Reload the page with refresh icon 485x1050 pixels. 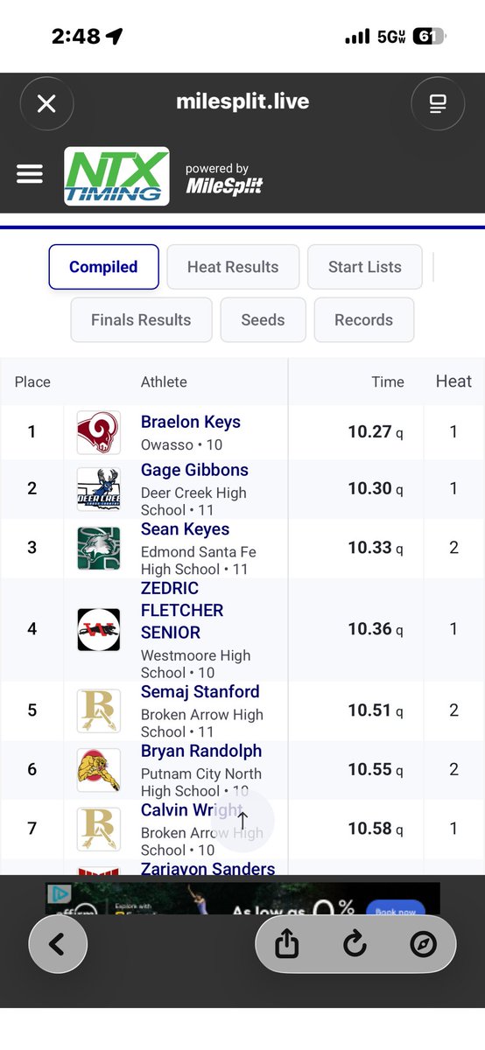(355, 944)
